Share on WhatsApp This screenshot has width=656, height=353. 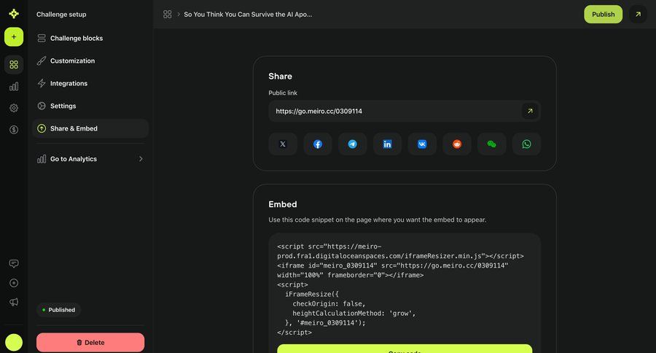pyautogui.click(x=526, y=144)
